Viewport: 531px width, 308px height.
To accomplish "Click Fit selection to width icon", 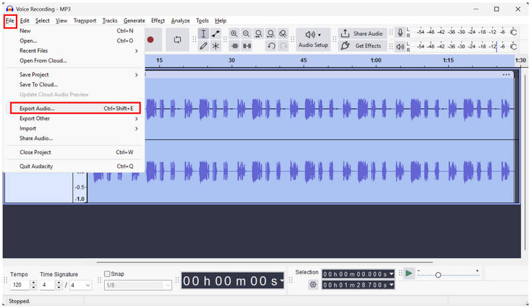I will (x=258, y=34).
